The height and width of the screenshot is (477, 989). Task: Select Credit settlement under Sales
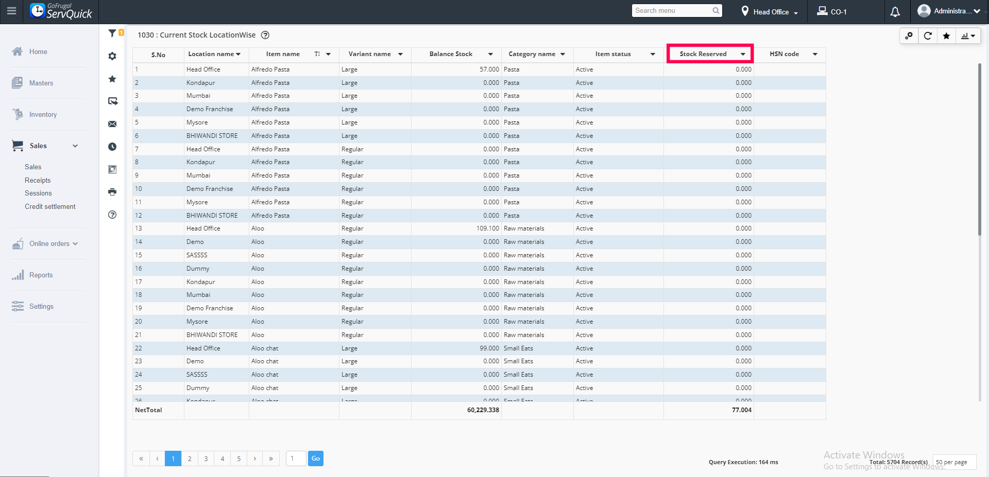[x=50, y=206]
